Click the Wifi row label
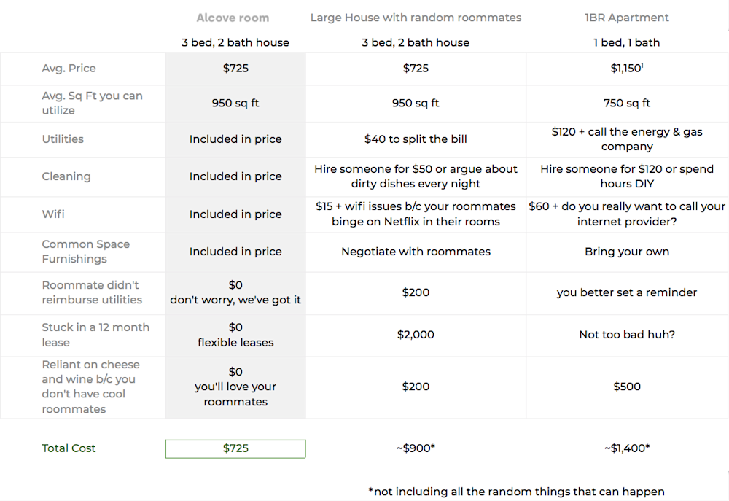Viewport: 729px width, 501px height. pos(53,214)
